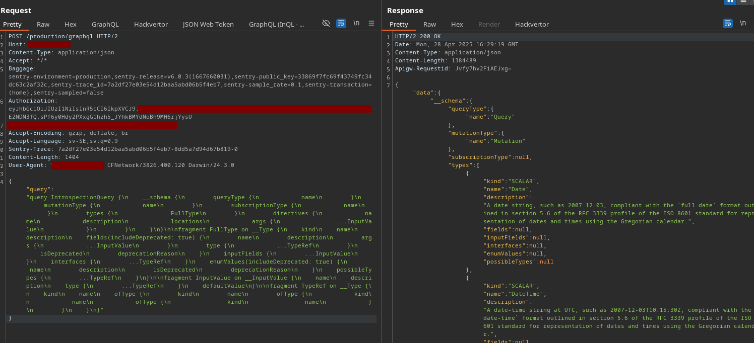Image resolution: width=754 pixels, height=343 pixels.
Task: Click the eye-slash icon in Request toolbar
Action: 326,23
